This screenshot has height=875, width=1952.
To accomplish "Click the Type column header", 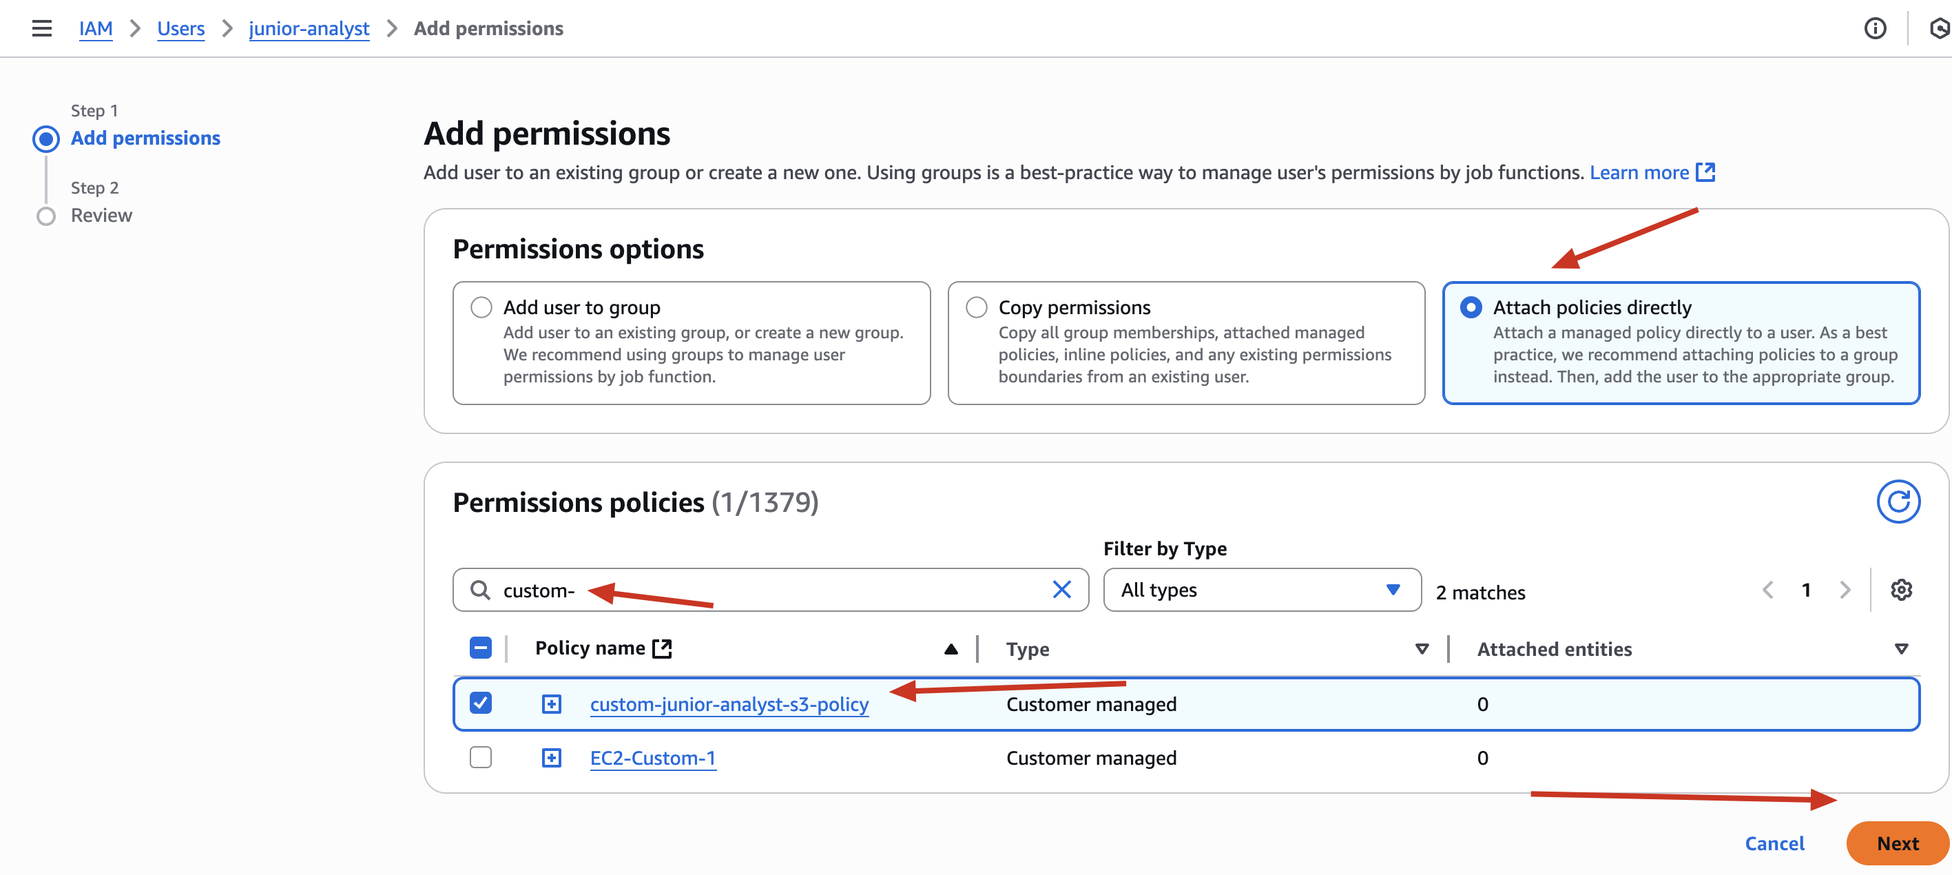I will [x=1028, y=648].
